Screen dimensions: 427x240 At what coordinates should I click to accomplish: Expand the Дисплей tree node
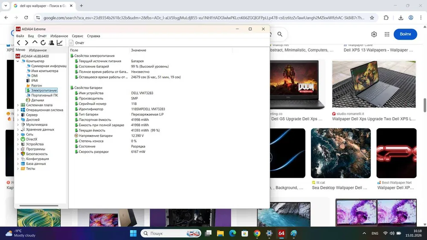18,120
